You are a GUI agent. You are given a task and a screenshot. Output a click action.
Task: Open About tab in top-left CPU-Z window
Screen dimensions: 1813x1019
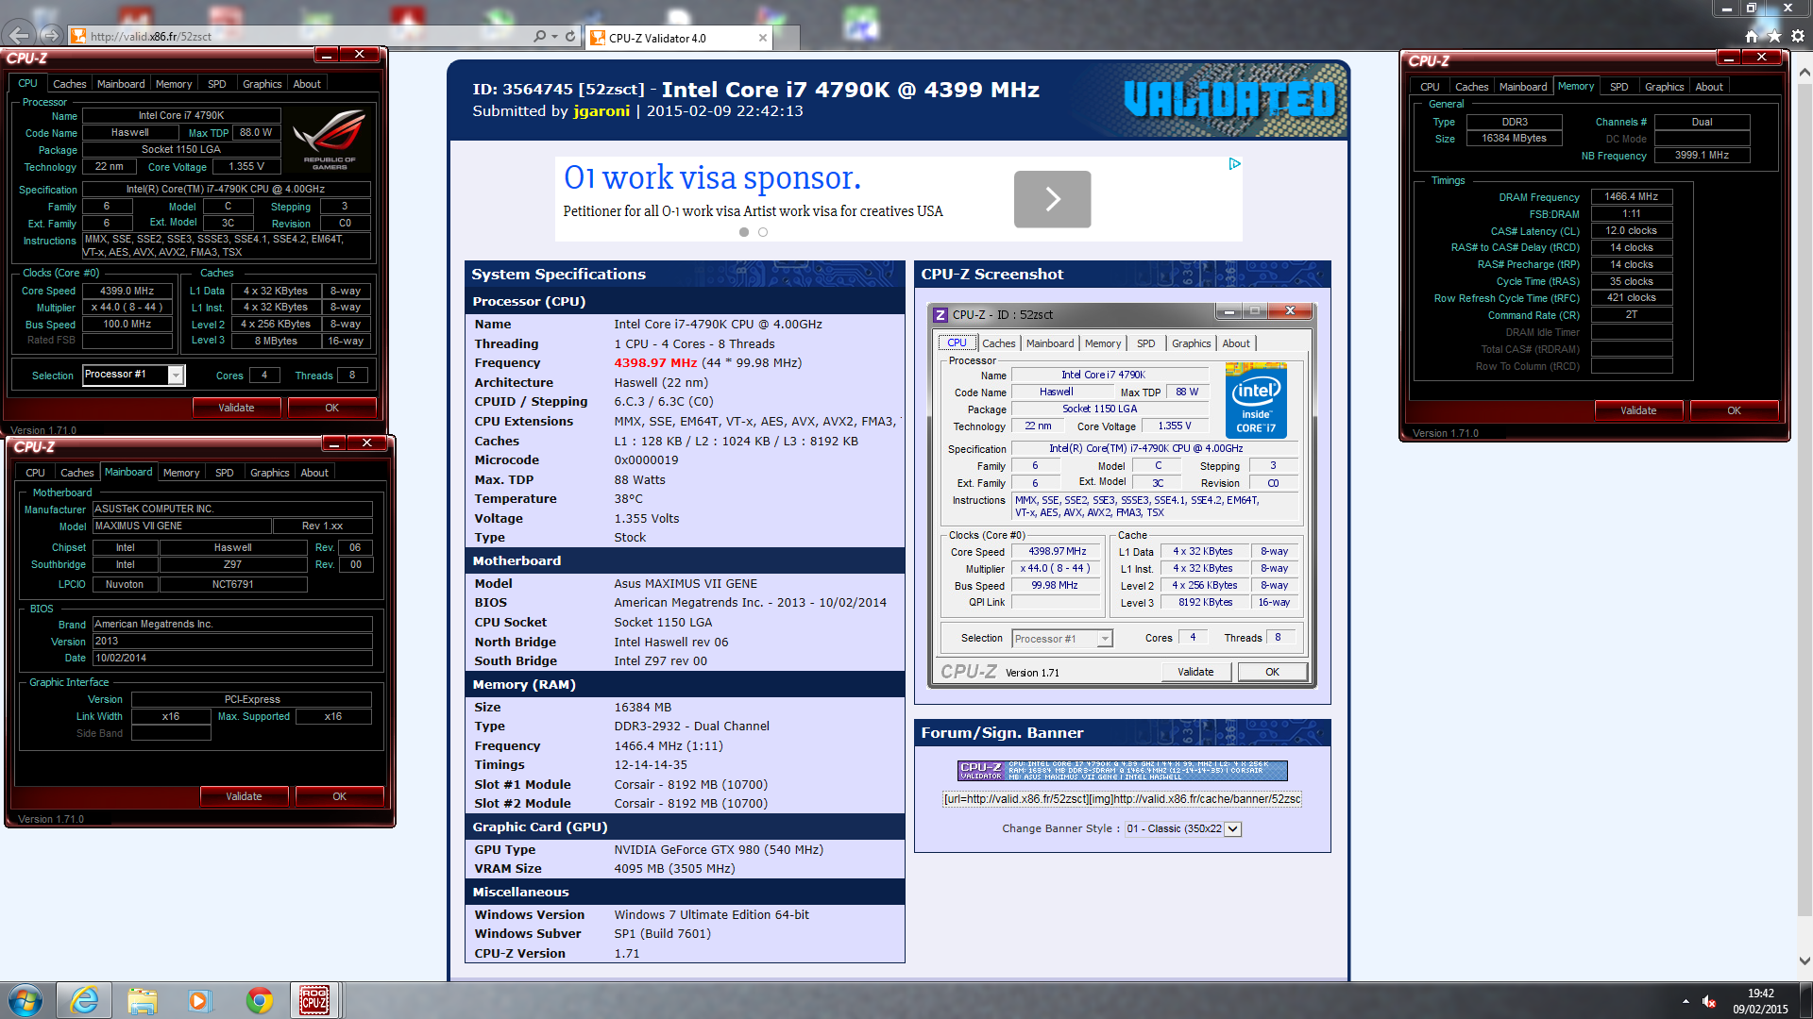[307, 84]
